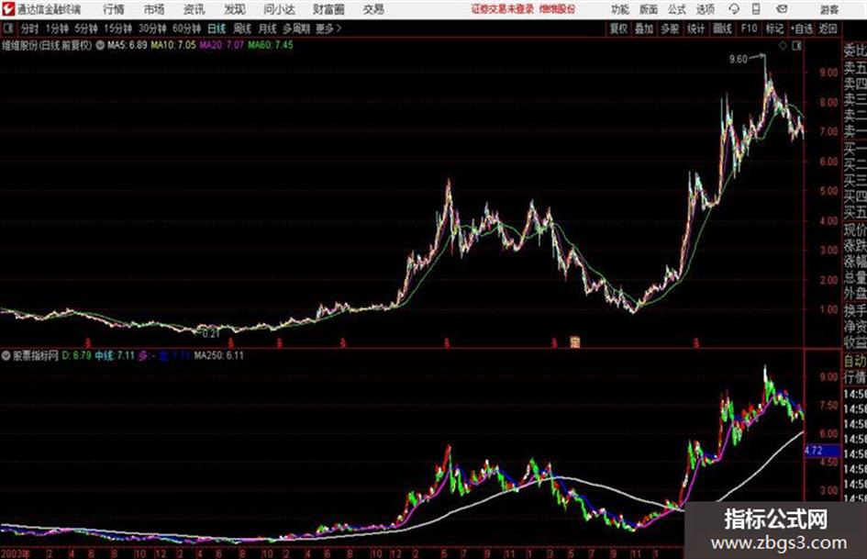Click the 卖五 row in quote panel
Screen dimensions: 867x559
pos(855,68)
